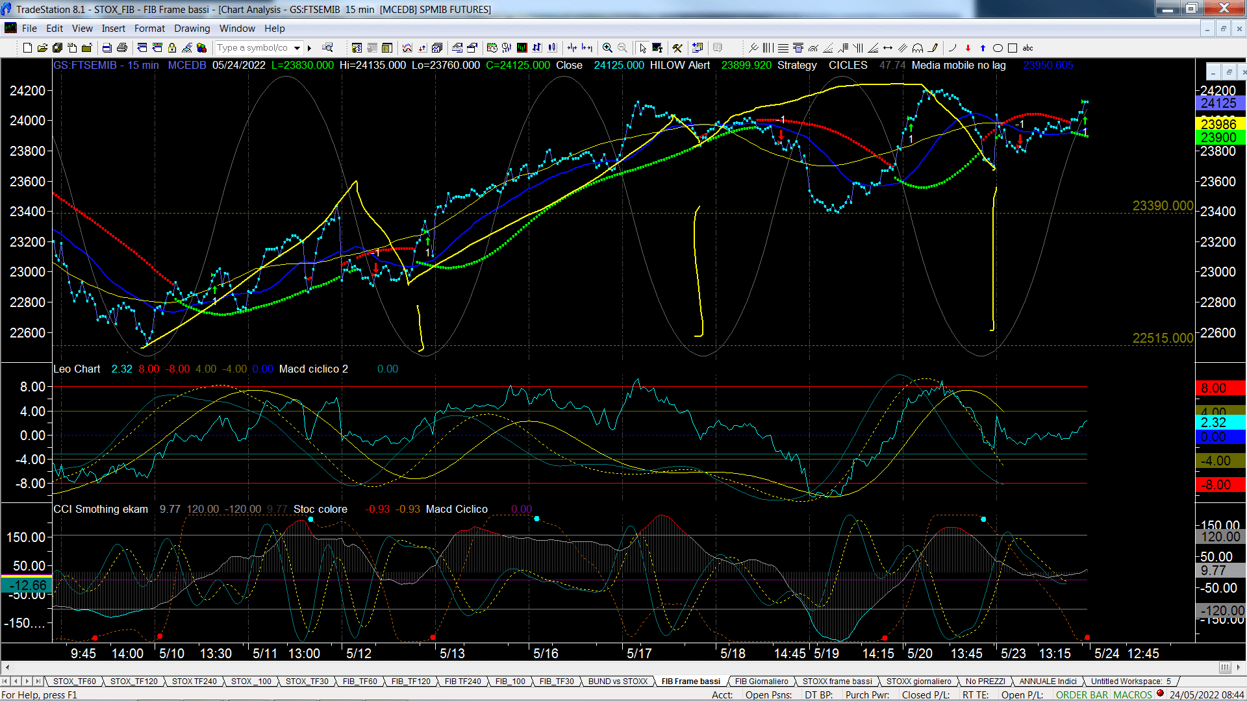The height and width of the screenshot is (701, 1247).
Task: Switch to the STOX_TF120 workspace tab
Action: [134, 681]
